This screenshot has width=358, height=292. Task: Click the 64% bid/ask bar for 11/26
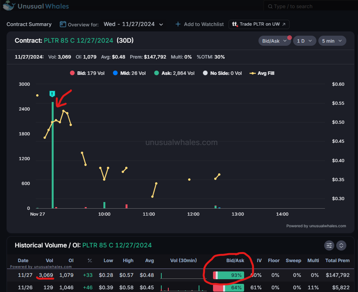coord(229,288)
